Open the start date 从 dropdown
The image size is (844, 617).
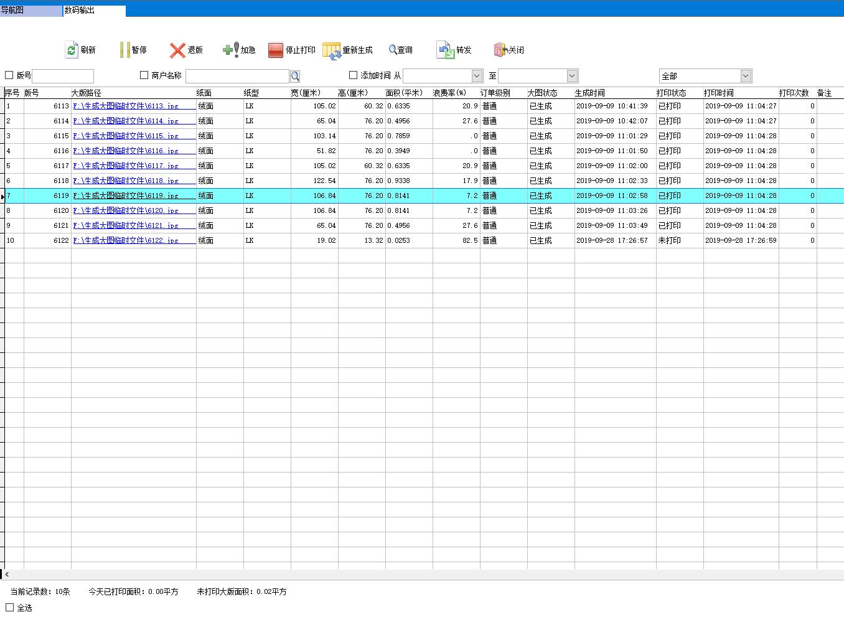click(x=477, y=76)
